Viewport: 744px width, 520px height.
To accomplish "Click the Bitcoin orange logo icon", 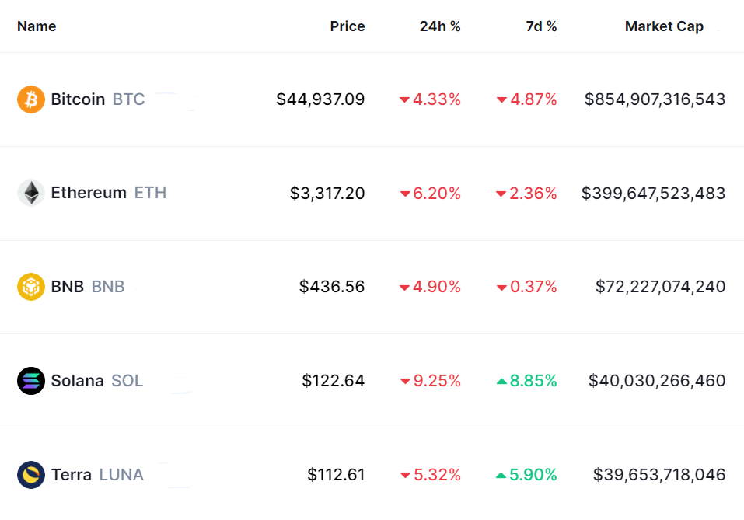I will tap(31, 99).
